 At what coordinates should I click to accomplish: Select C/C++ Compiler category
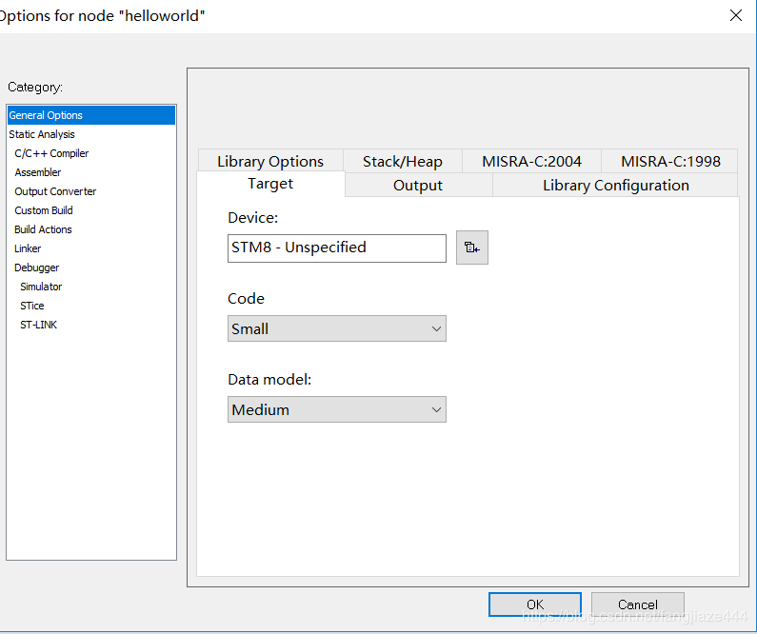[51, 153]
